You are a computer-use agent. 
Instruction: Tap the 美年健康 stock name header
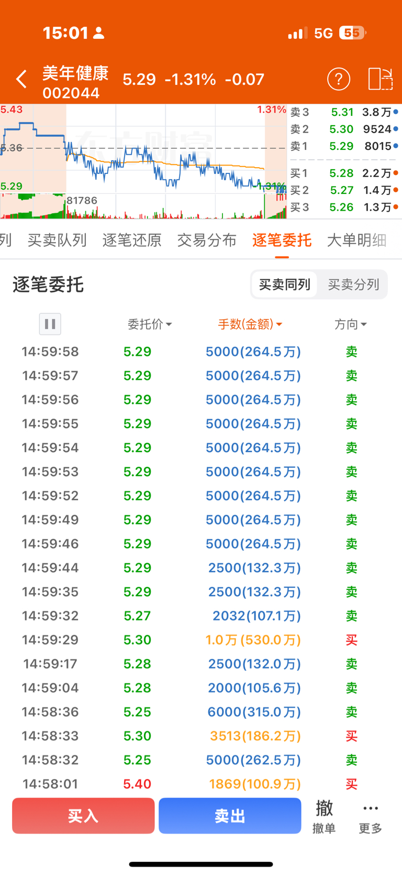[75, 73]
